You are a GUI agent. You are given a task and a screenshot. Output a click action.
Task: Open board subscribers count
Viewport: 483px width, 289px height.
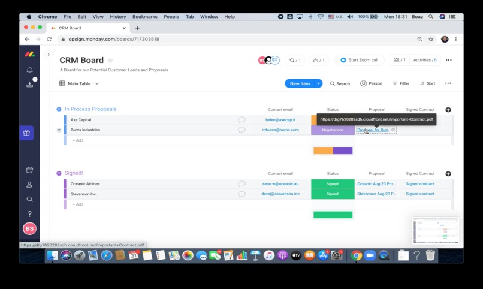click(x=400, y=60)
